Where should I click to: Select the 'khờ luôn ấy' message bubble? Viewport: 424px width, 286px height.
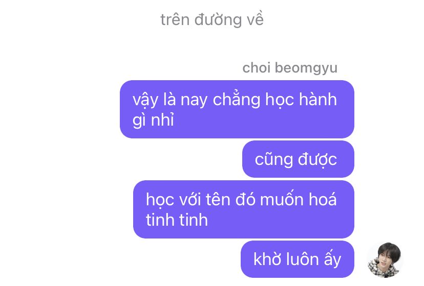pyautogui.click(x=297, y=259)
